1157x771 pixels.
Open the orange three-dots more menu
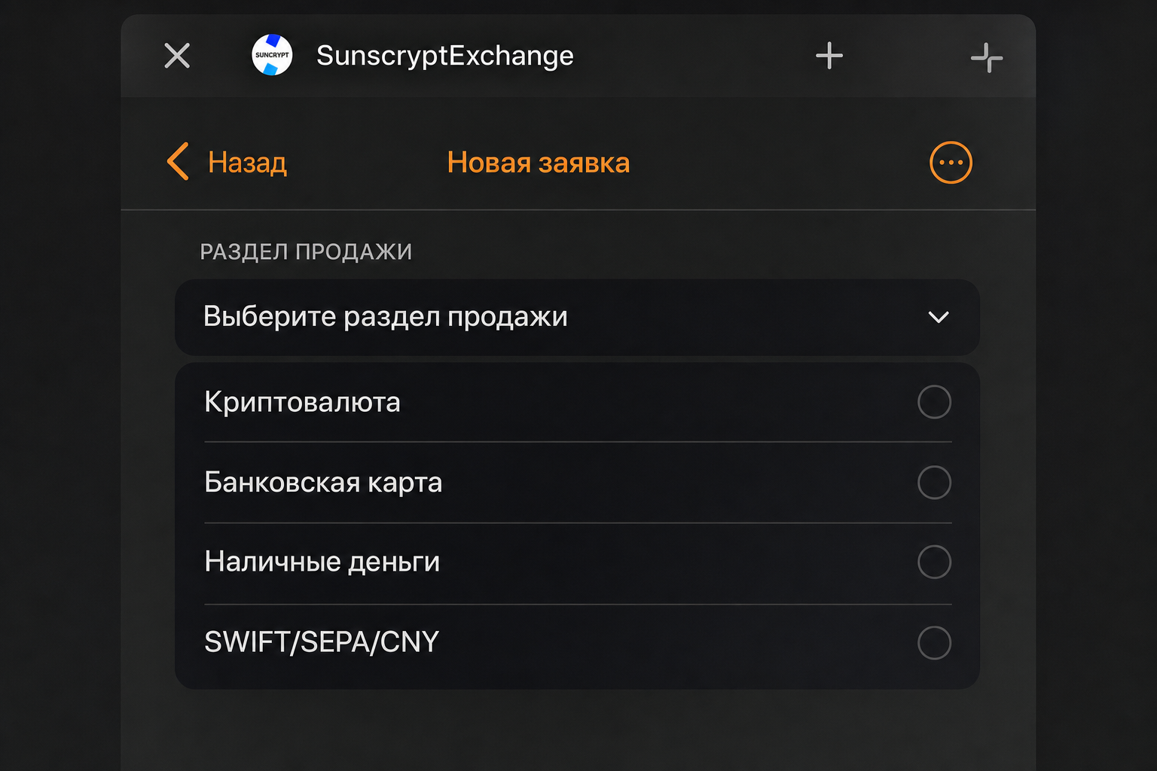(x=951, y=162)
